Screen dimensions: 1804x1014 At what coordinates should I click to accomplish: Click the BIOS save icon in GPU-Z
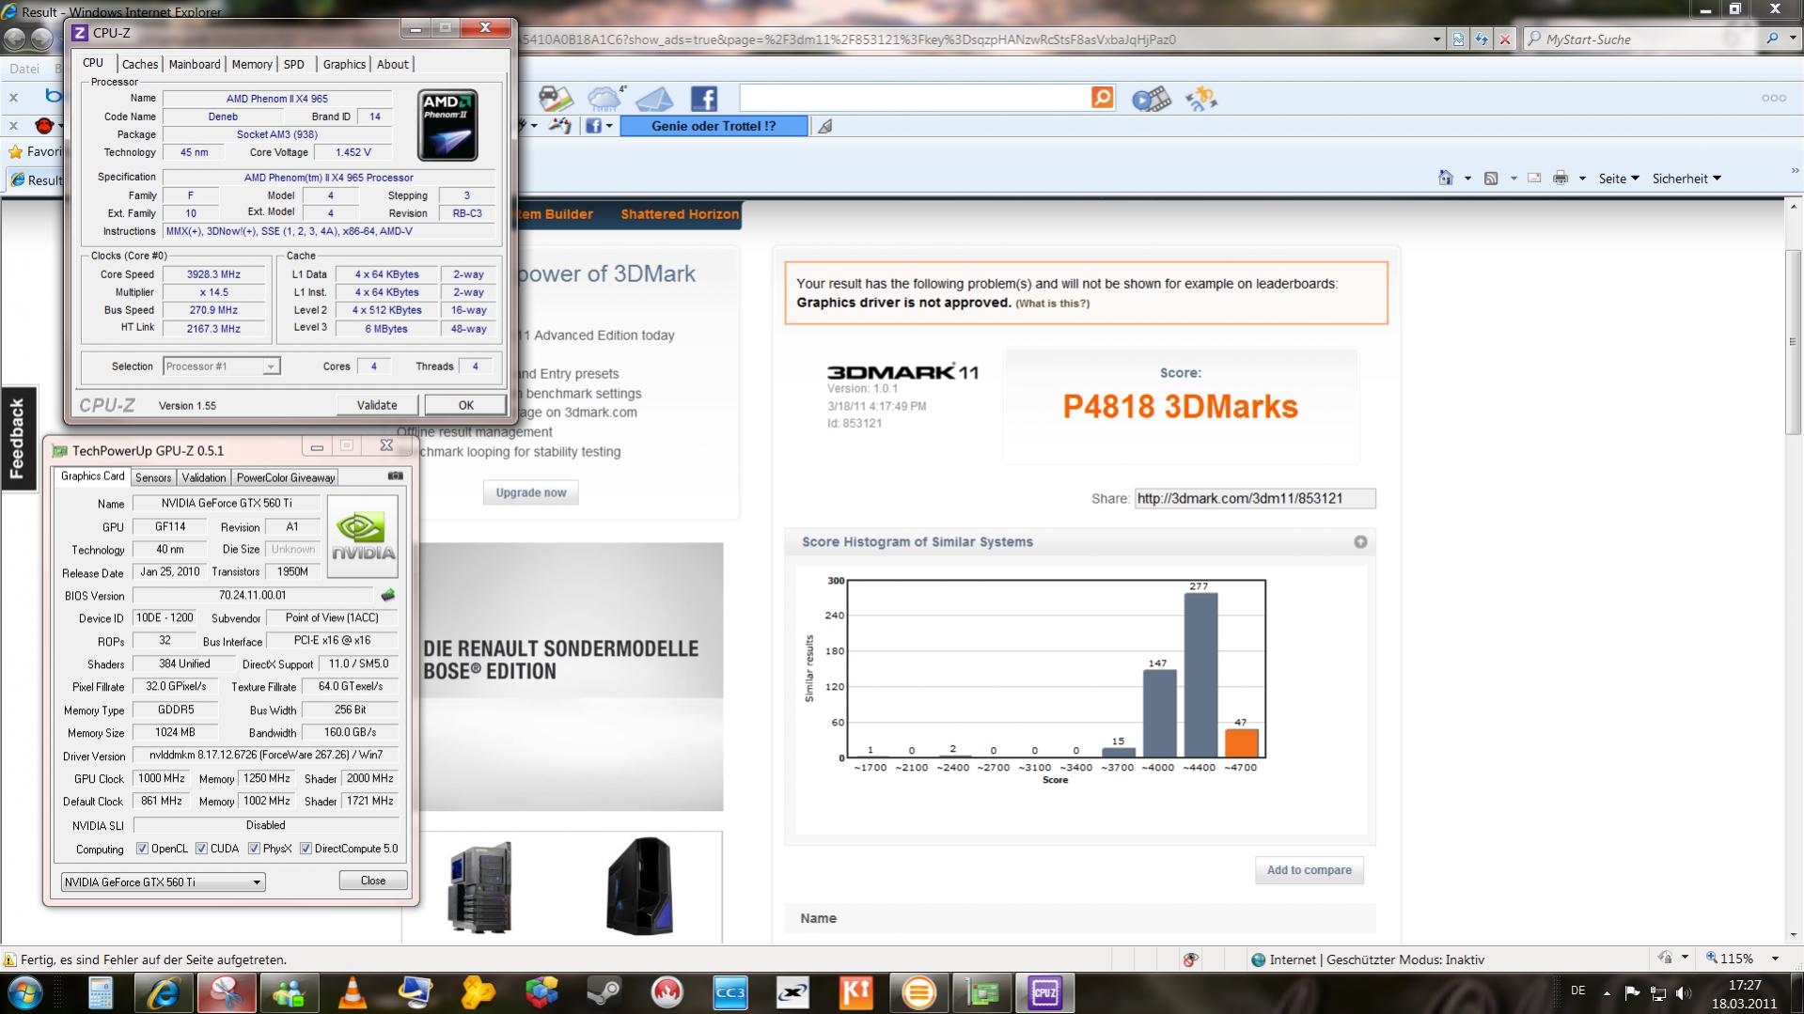coord(387,595)
